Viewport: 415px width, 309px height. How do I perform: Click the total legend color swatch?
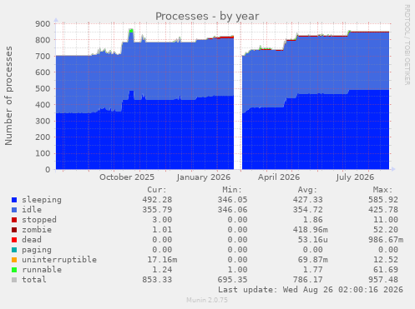pyautogui.click(x=14, y=280)
